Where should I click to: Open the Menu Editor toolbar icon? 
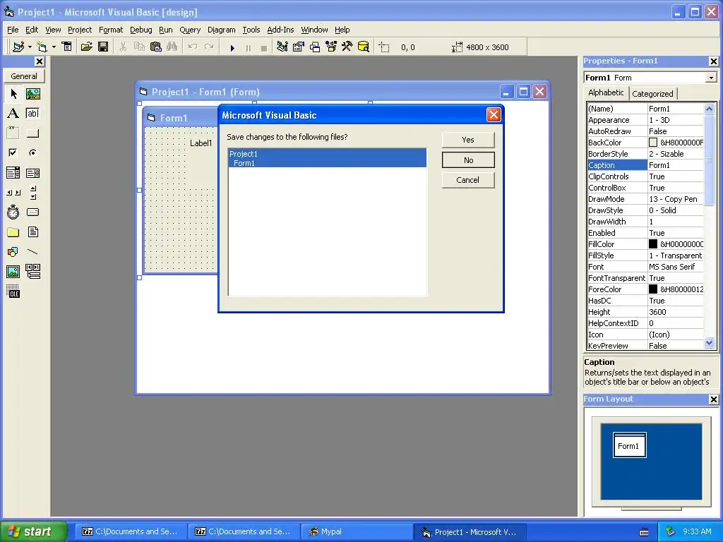point(67,47)
